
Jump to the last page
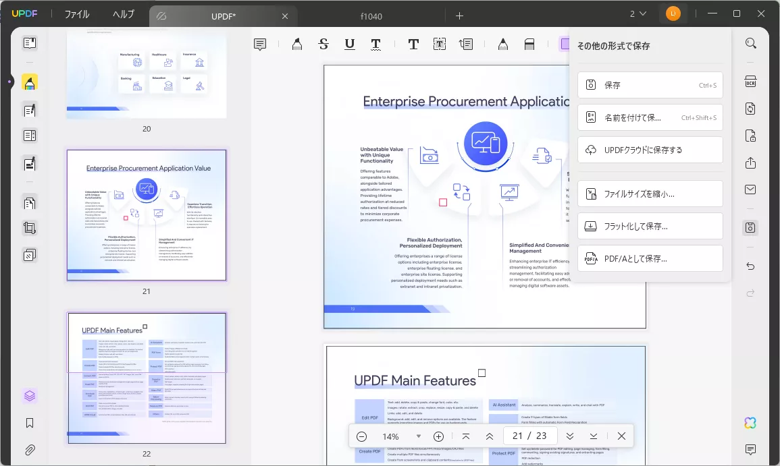[594, 436]
